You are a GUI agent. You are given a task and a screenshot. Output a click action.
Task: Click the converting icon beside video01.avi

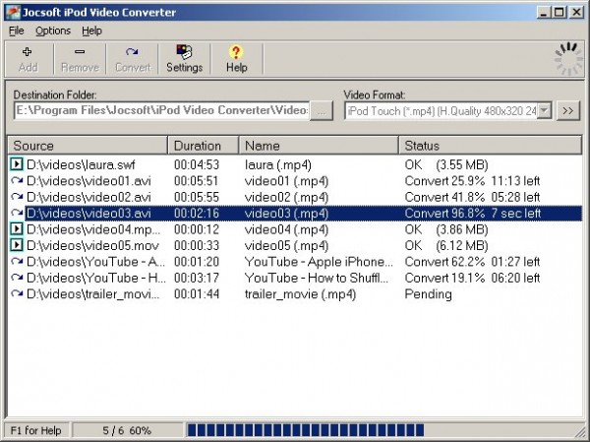click(17, 180)
